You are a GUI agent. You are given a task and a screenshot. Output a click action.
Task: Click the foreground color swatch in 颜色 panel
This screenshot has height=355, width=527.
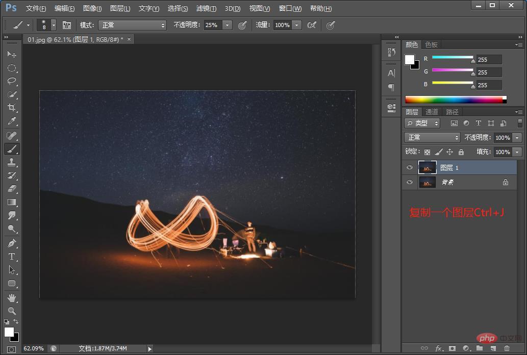coord(409,60)
